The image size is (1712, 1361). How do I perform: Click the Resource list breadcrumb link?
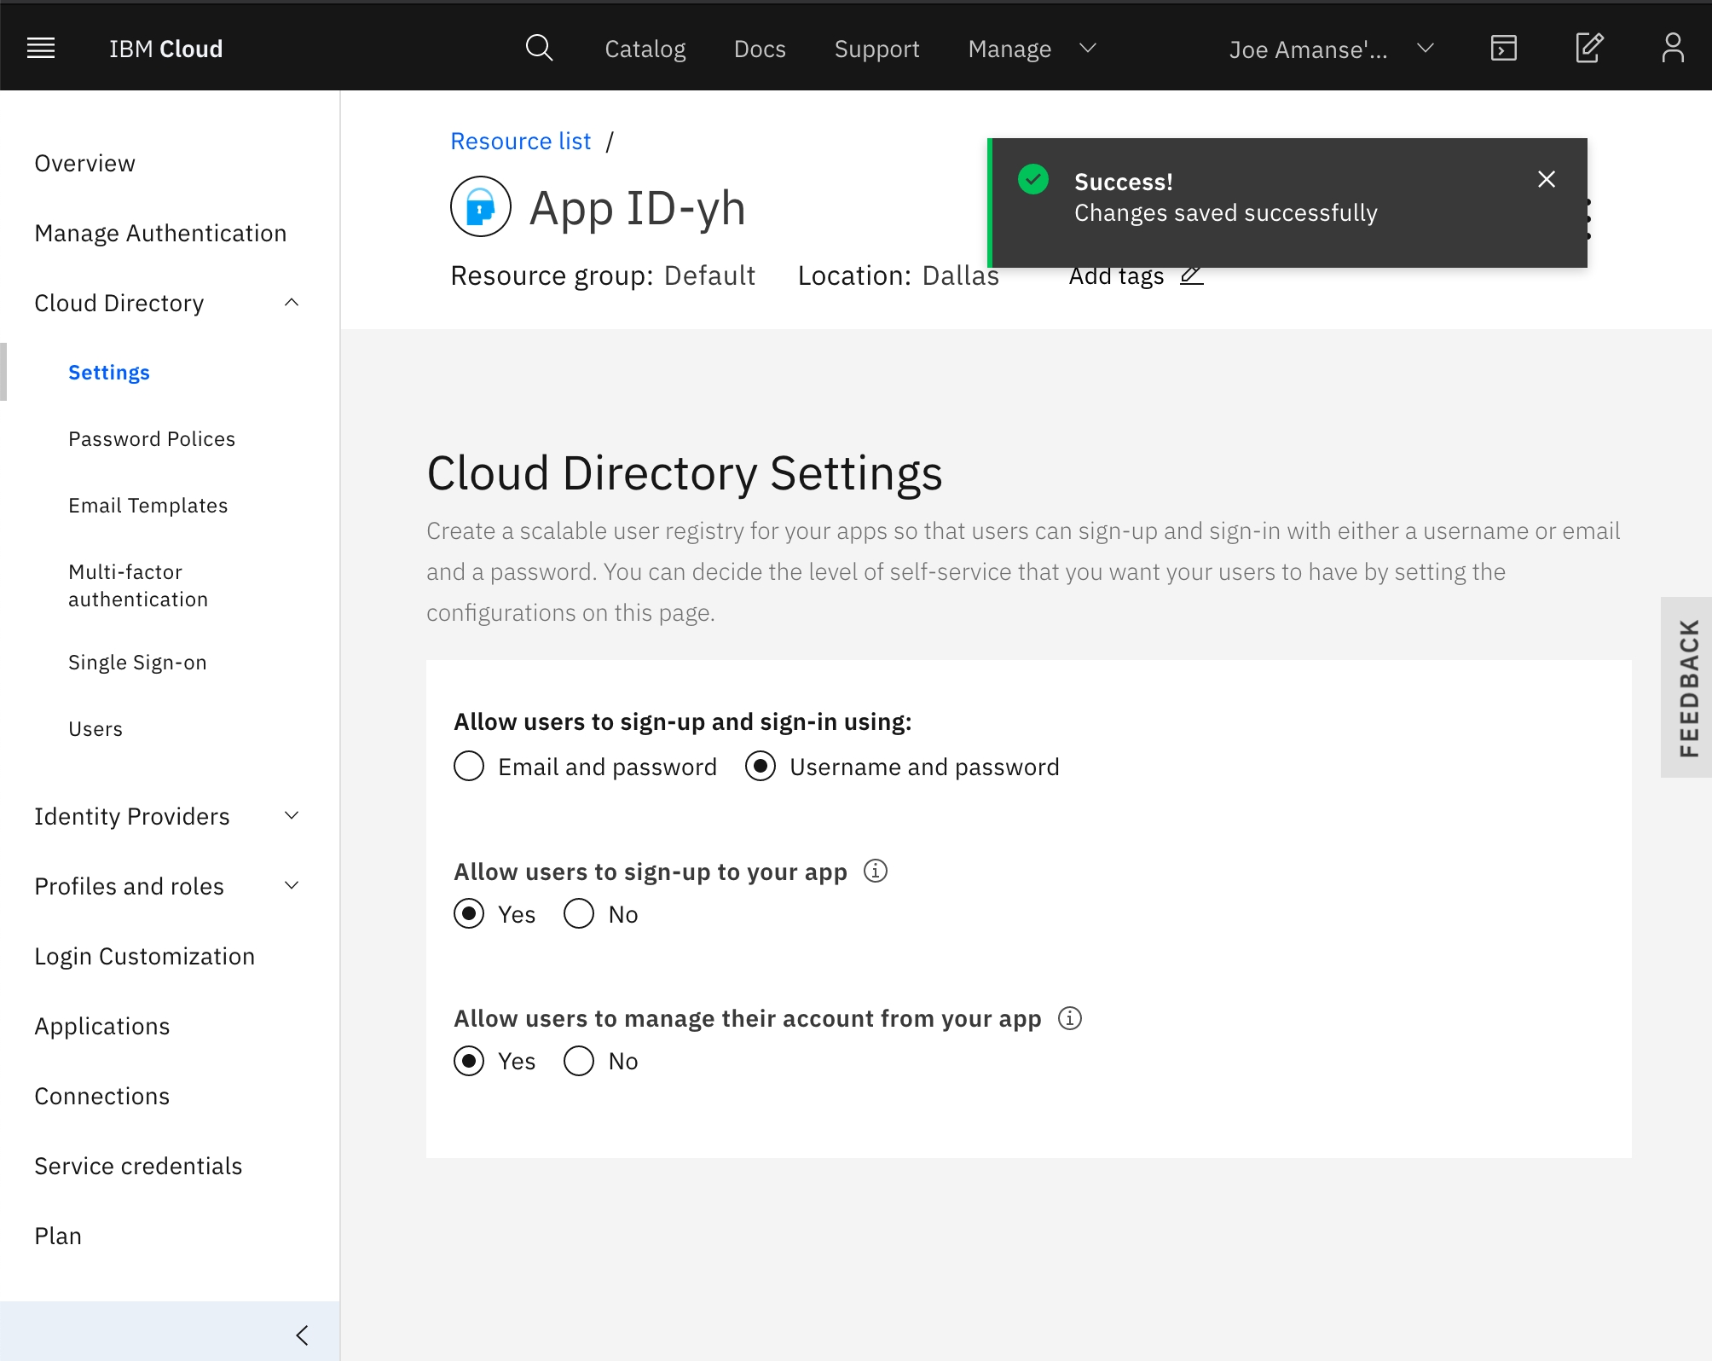tap(520, 142)
